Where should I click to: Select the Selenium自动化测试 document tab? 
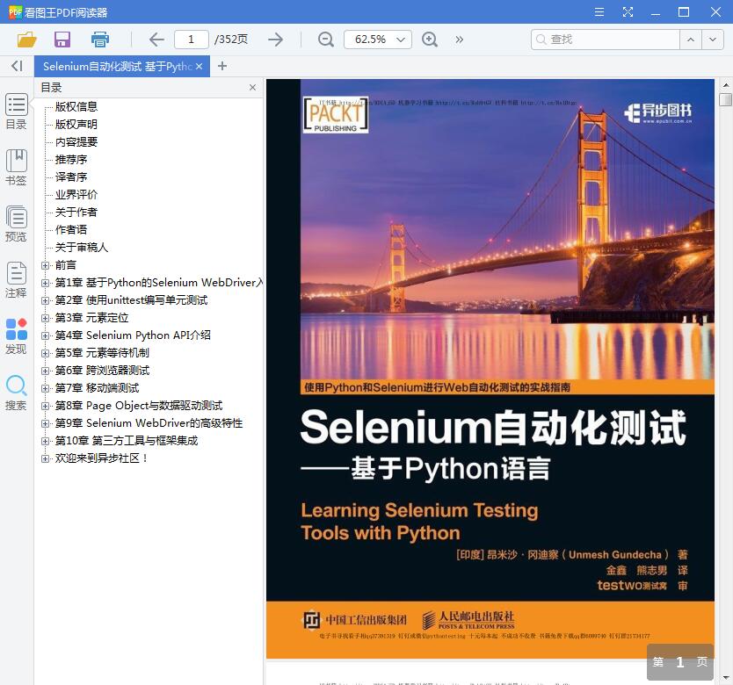[118, 67]
